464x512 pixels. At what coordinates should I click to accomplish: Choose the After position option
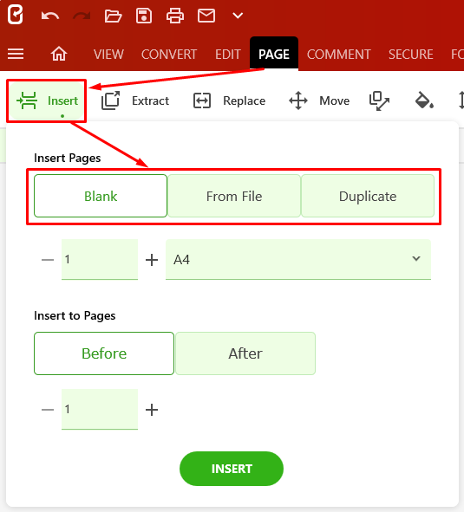click(245, 353)
